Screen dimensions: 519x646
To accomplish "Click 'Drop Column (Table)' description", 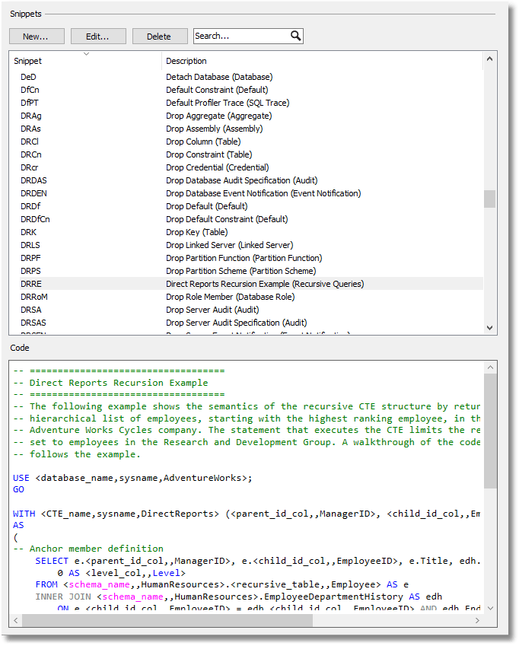I will tap(203, 142).
